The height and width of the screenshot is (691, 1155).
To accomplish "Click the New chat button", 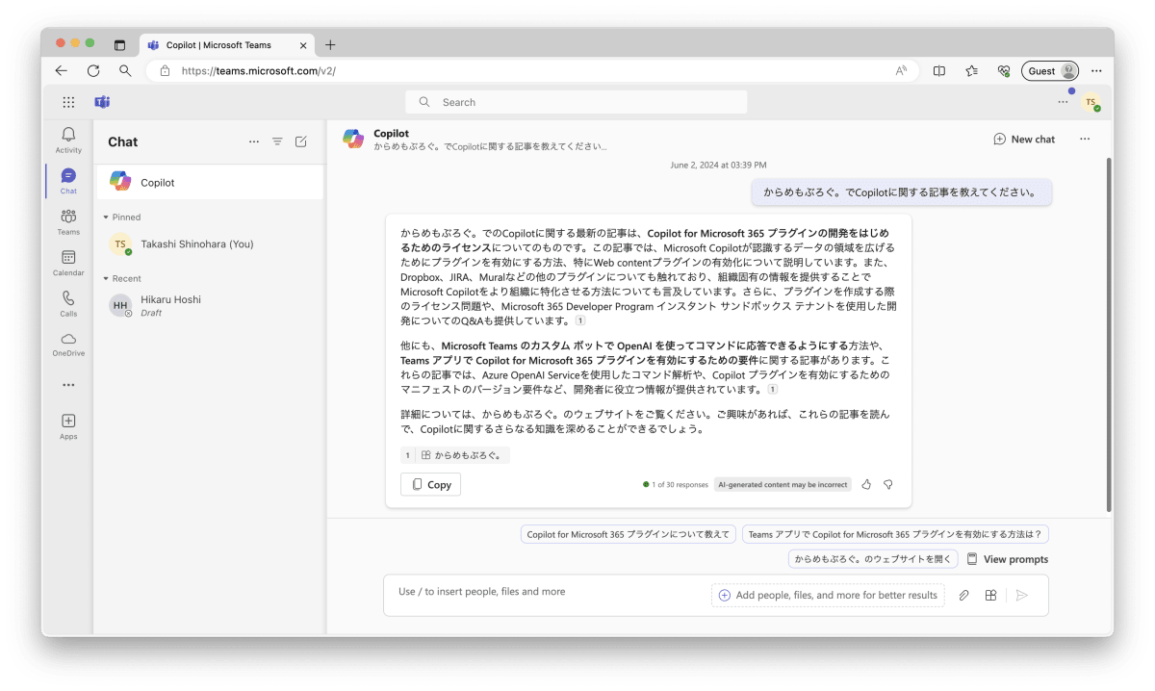I will 1024,139.
